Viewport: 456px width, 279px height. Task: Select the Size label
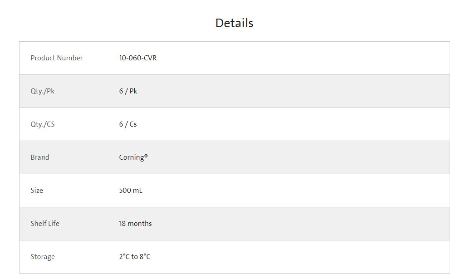pos(37,191)
